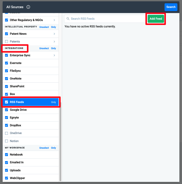Viewport: 182px width, 184px height.
Task: Toggle the Notion checkbox on
Action: [7, 141]
